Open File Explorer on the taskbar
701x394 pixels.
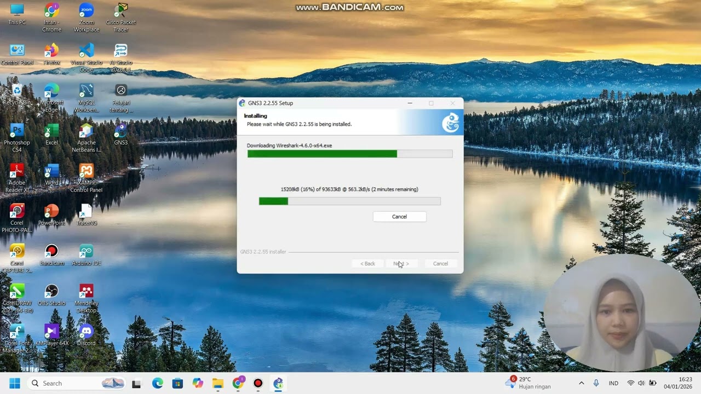coord(218,384)
